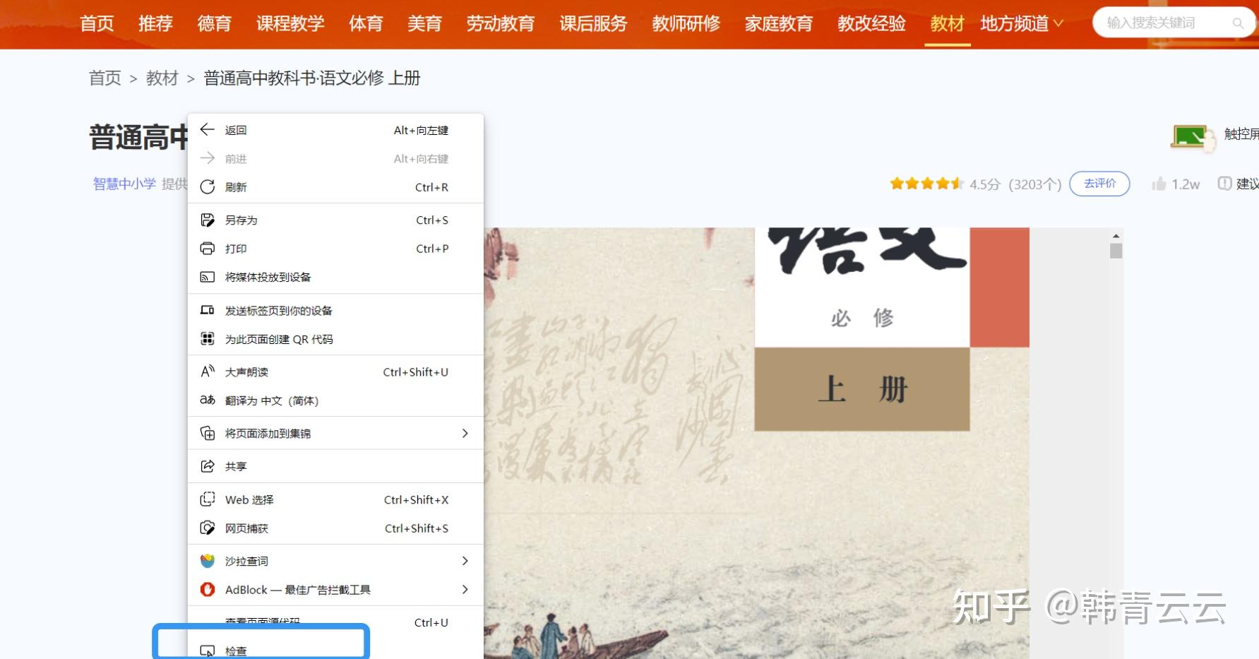Expand the AdBlock submenu arrow

point(465,589)
